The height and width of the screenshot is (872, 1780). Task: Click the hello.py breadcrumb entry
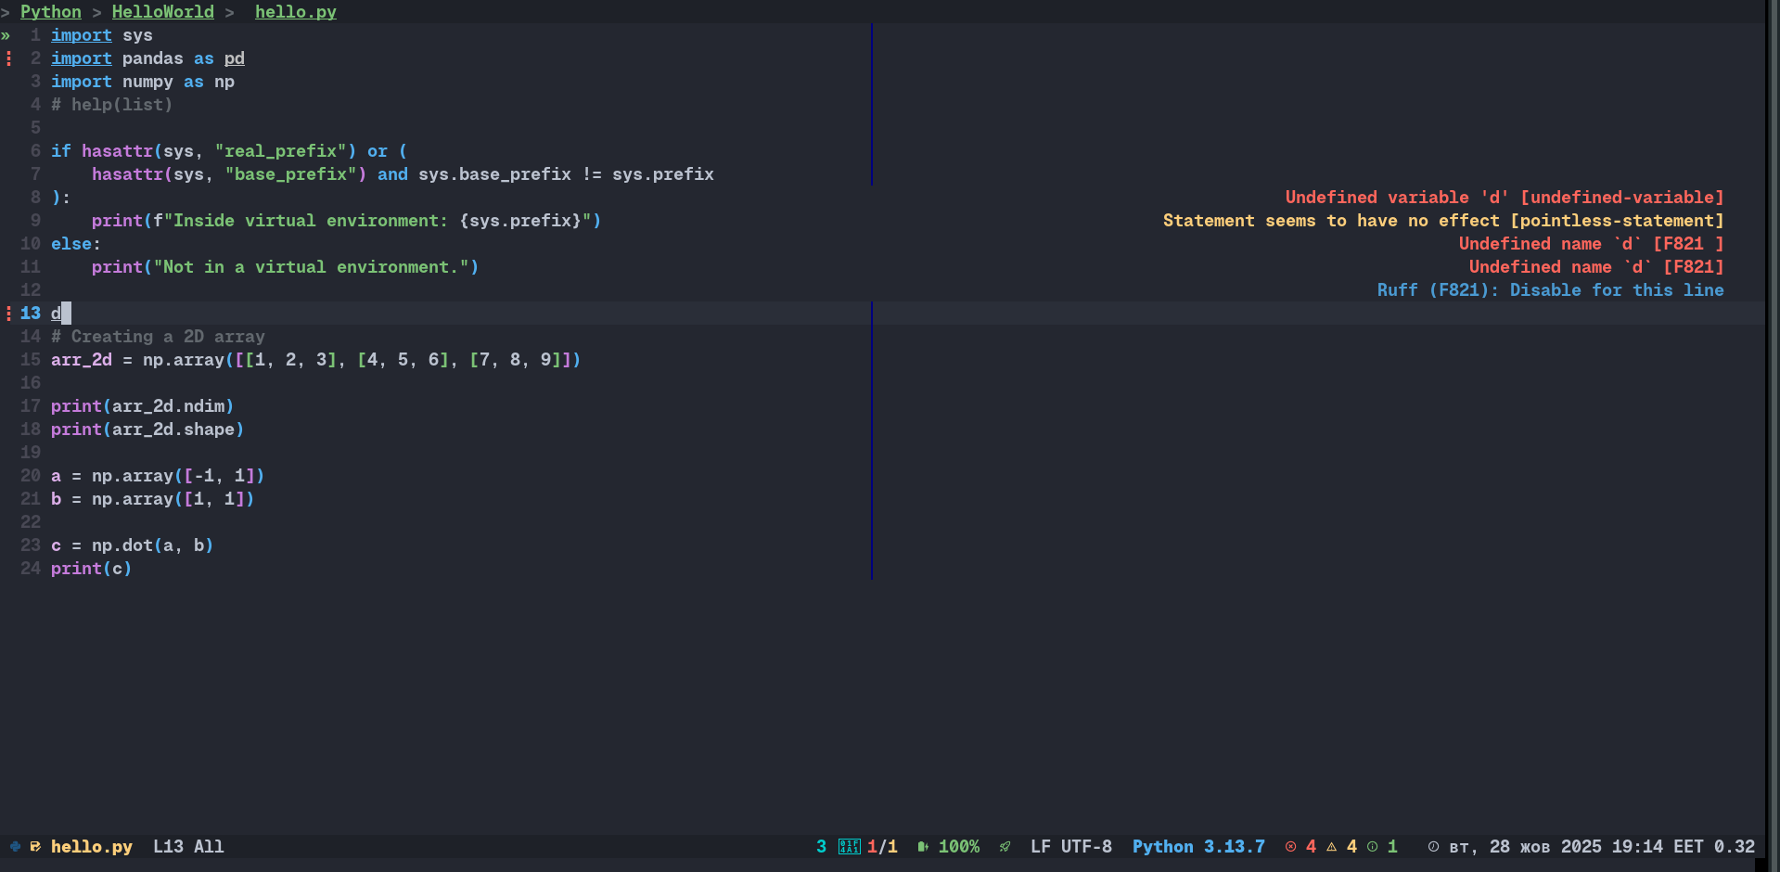click(295, 12)
